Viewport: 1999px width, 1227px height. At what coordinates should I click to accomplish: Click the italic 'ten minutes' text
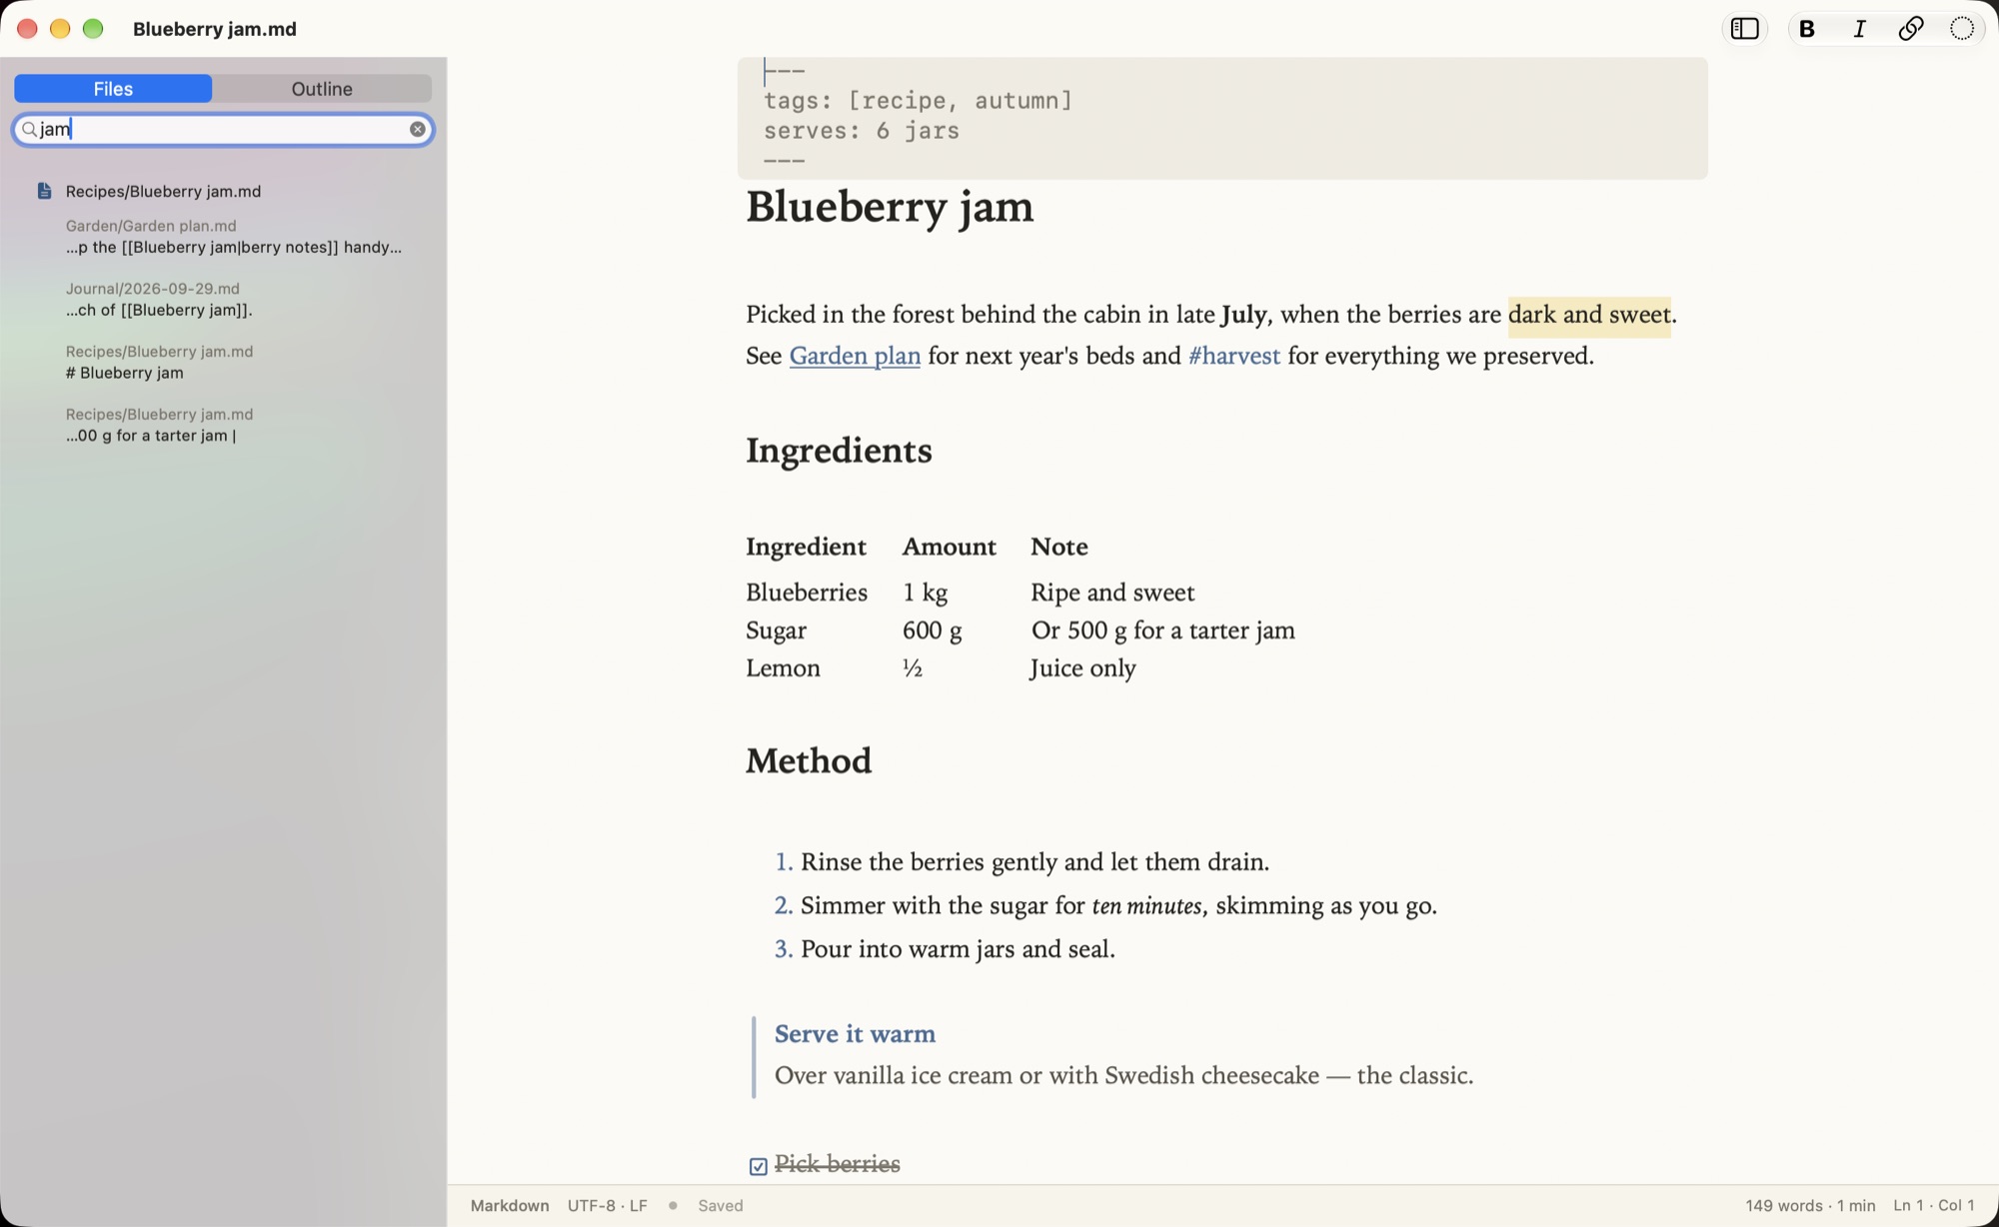tap(1146, 906)
